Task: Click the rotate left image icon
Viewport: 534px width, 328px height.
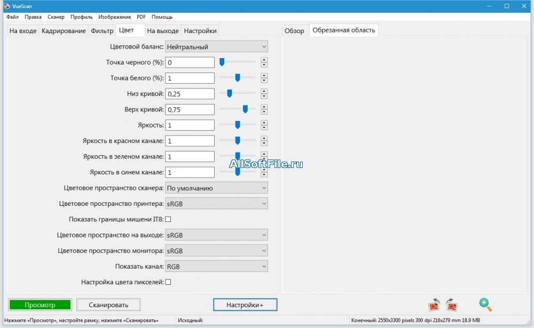Action: click(x=434, y=305)
